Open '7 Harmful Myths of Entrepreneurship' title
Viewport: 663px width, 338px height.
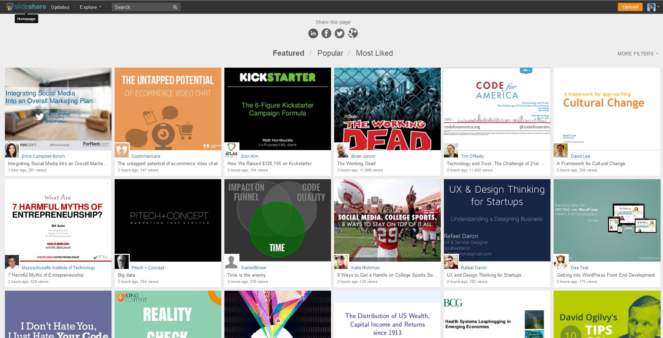click(46, 275)
